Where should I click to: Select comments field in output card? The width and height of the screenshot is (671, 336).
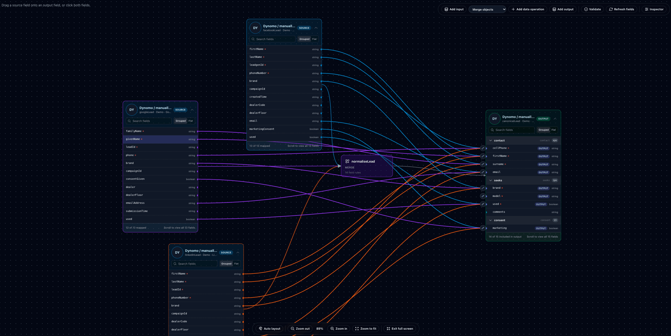(523, 212)
